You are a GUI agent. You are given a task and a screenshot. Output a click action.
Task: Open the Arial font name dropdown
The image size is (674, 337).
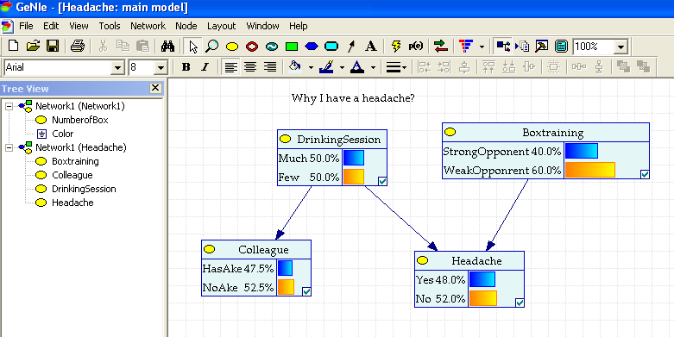(x=117, y=67)
